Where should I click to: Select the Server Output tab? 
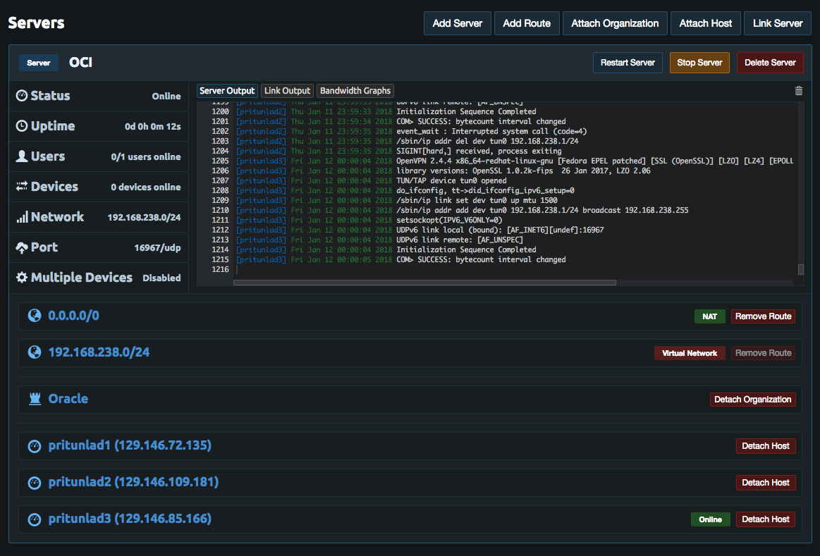click(x=227, y=91)
